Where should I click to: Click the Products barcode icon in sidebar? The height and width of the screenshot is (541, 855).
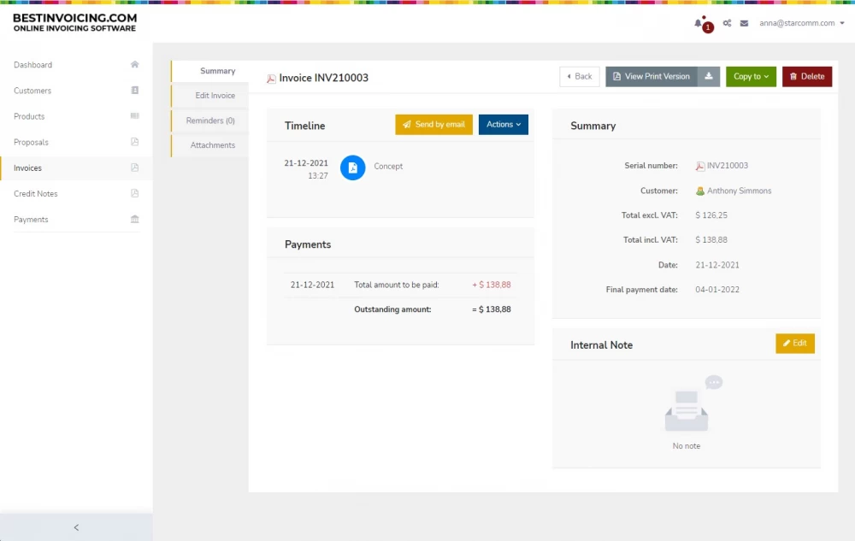(x=134, y=116)
